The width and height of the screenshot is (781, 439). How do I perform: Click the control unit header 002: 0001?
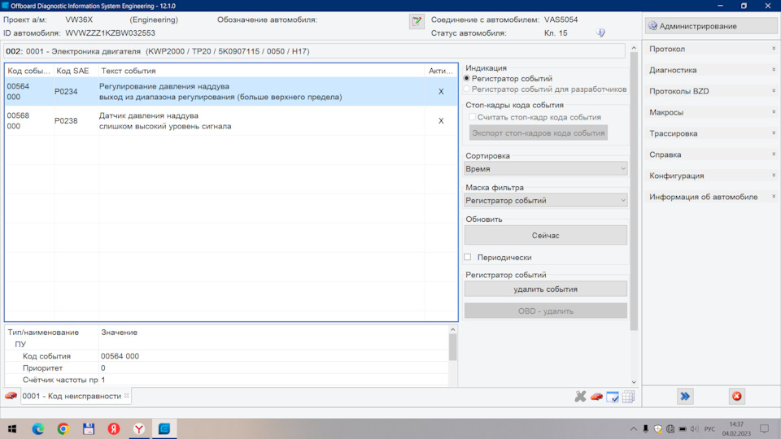click(315, 51)
